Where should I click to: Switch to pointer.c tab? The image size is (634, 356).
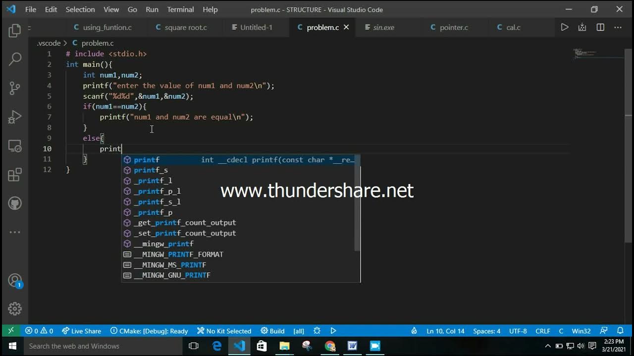(x=449, y=27)
